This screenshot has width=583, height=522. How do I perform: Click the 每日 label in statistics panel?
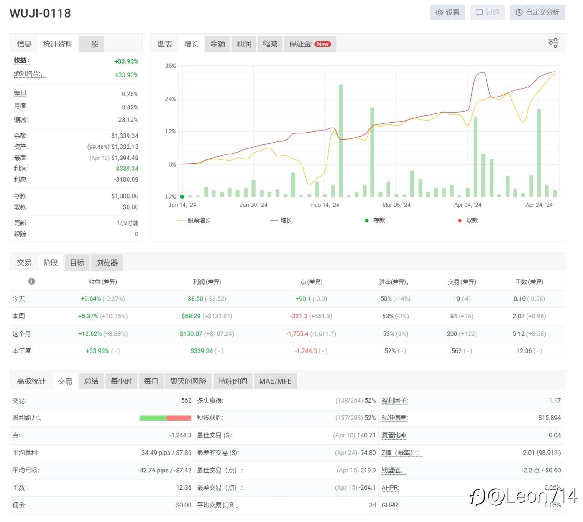[20, 93]
